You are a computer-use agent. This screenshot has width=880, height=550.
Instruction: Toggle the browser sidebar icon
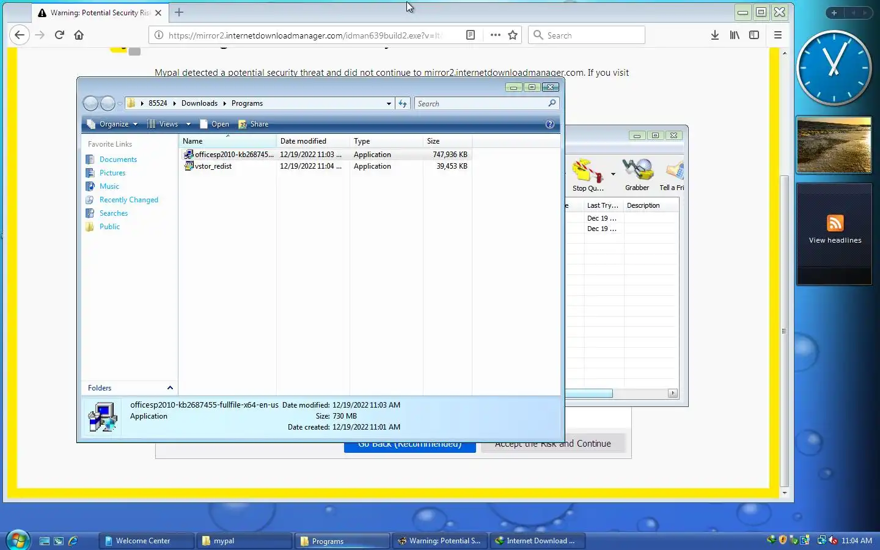click(754, 35)
